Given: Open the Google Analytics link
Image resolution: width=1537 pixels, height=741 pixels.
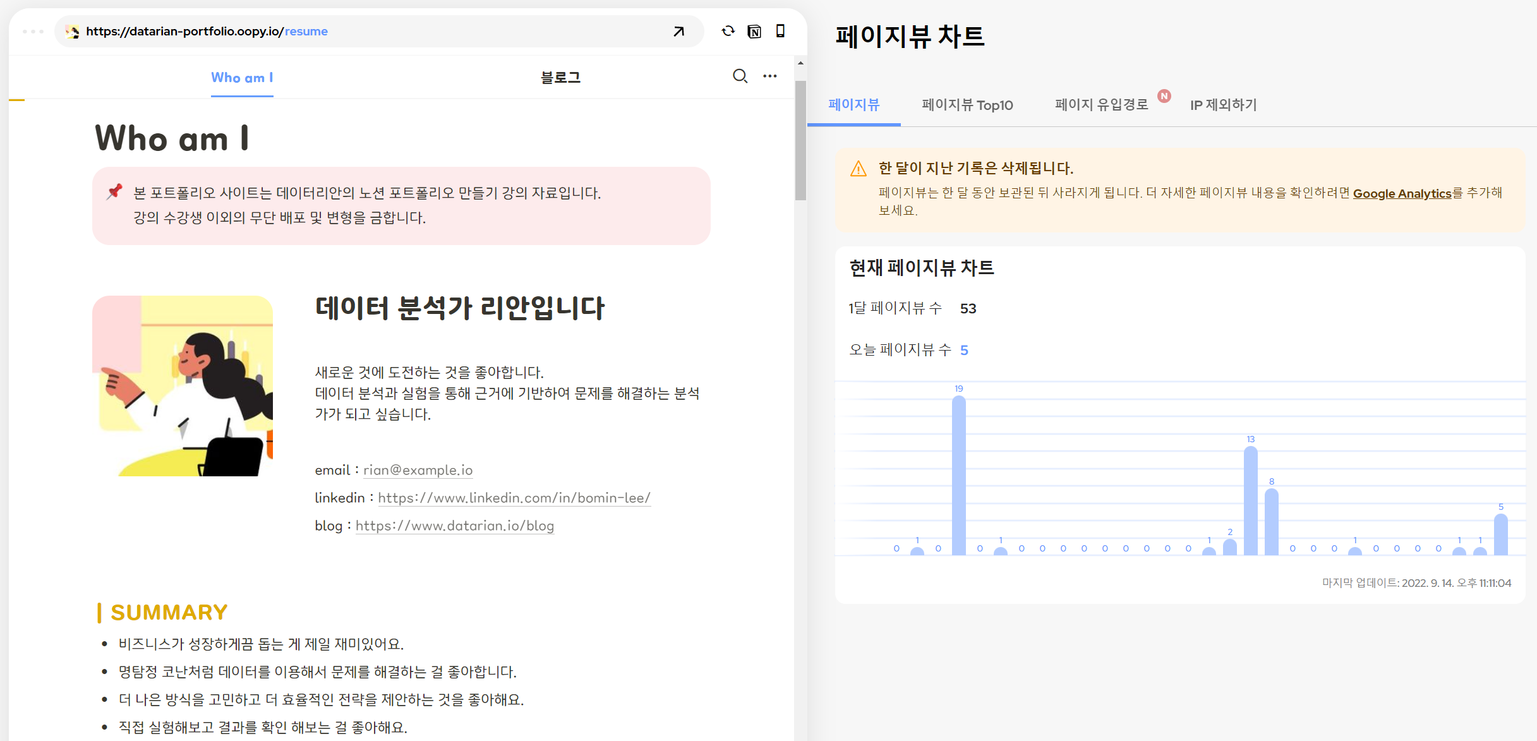Looking at the screenshot, I should 1402,193.
